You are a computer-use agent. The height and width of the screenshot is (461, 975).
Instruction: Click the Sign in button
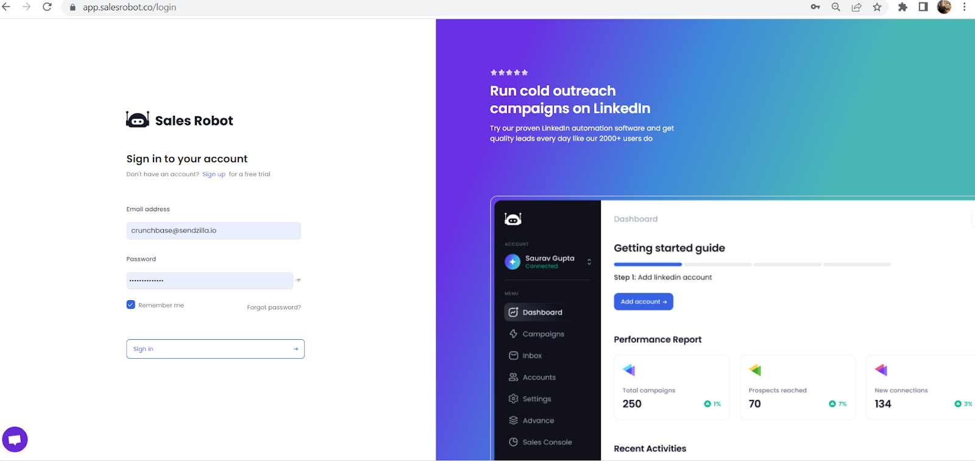pos(215,349)
